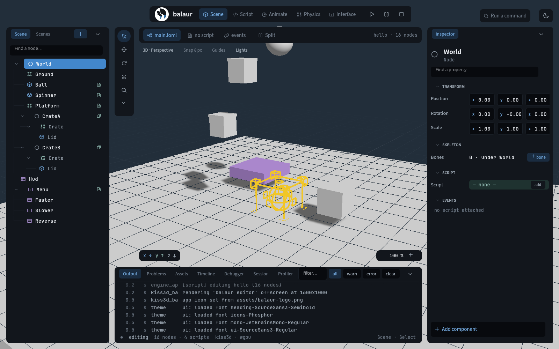
Task: Open CrateB instance icon
Action: pos(99,148)
